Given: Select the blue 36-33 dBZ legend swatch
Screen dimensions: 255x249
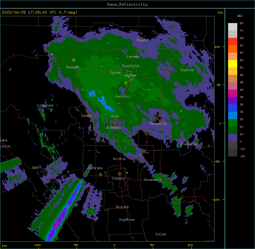Looking at the screenshot, I should coord(233,108).
